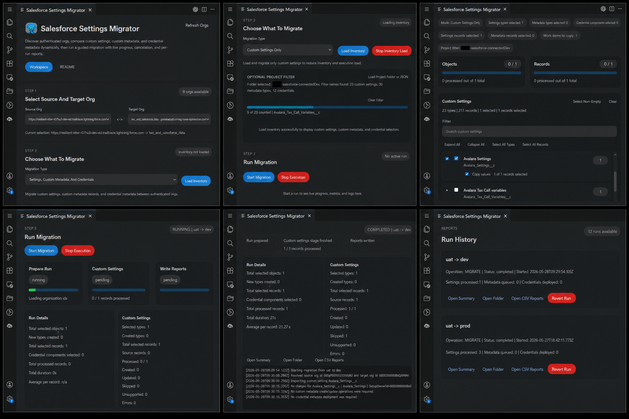Click Expand All in Custom Settings
Image resolution: width=629 pixels, height=419 pixels.
tap(452, 144)
